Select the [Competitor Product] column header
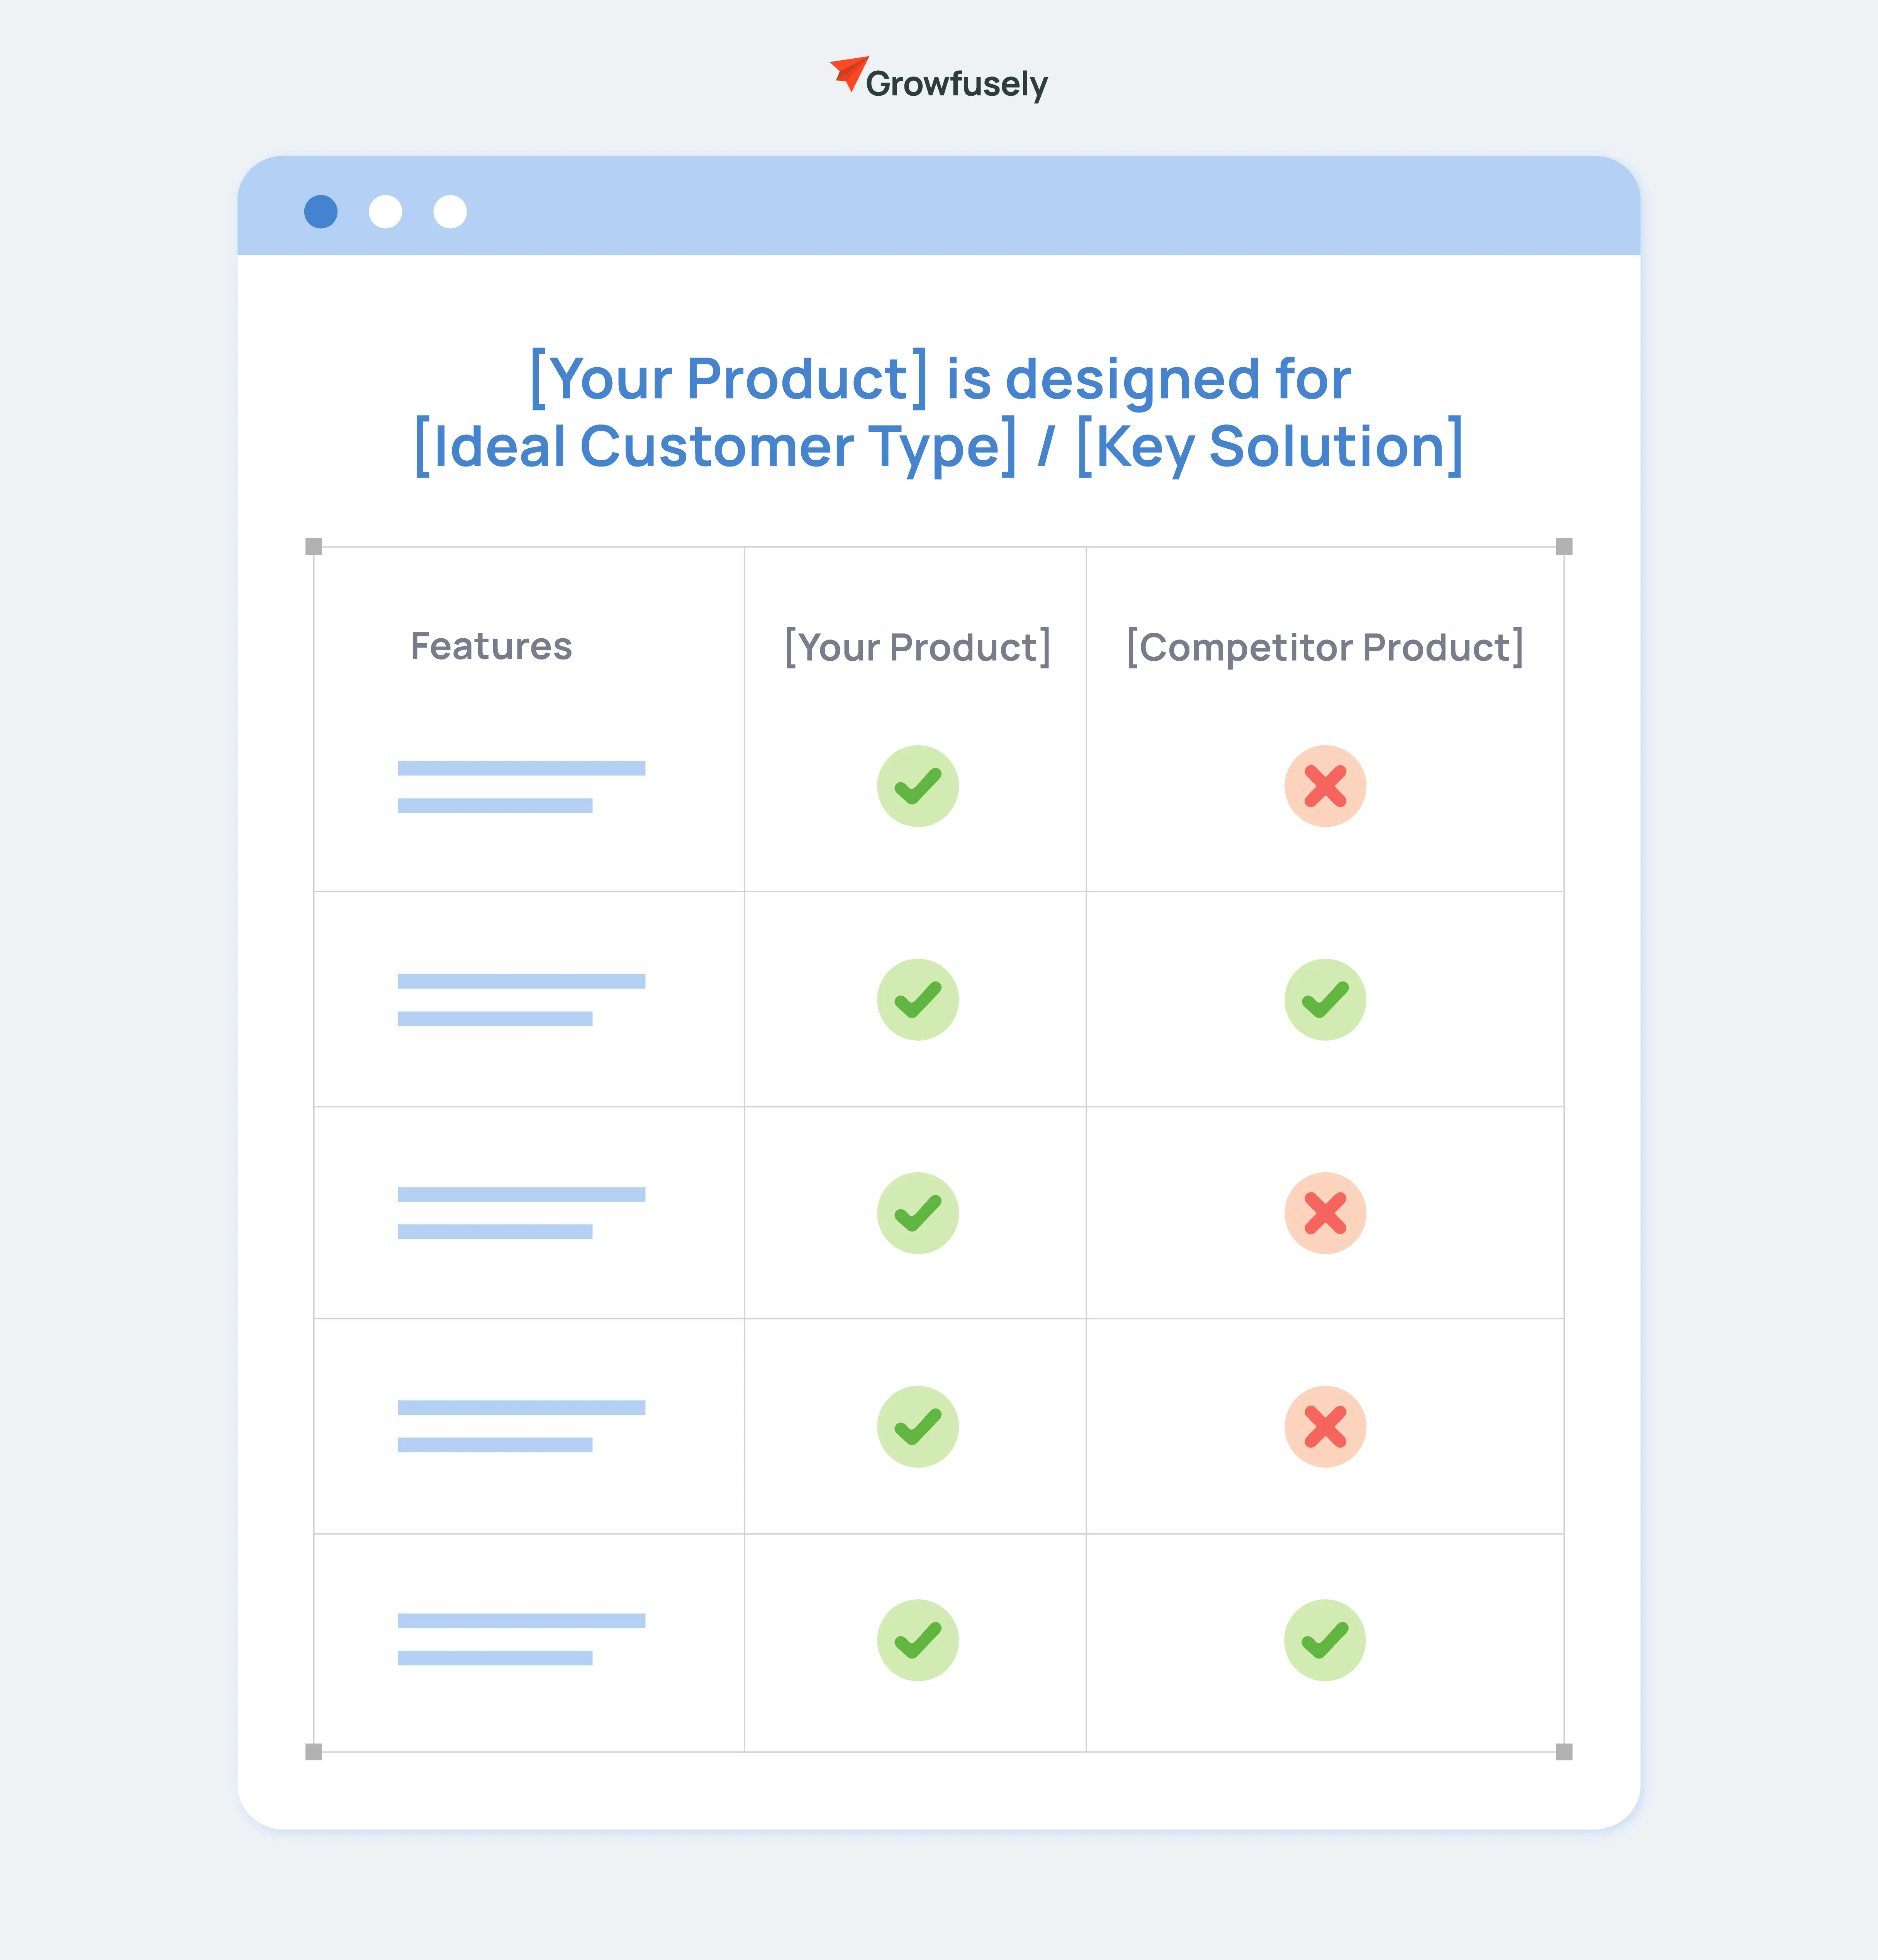Viewport: 1878px width, 1960px height. (1325, 648)
